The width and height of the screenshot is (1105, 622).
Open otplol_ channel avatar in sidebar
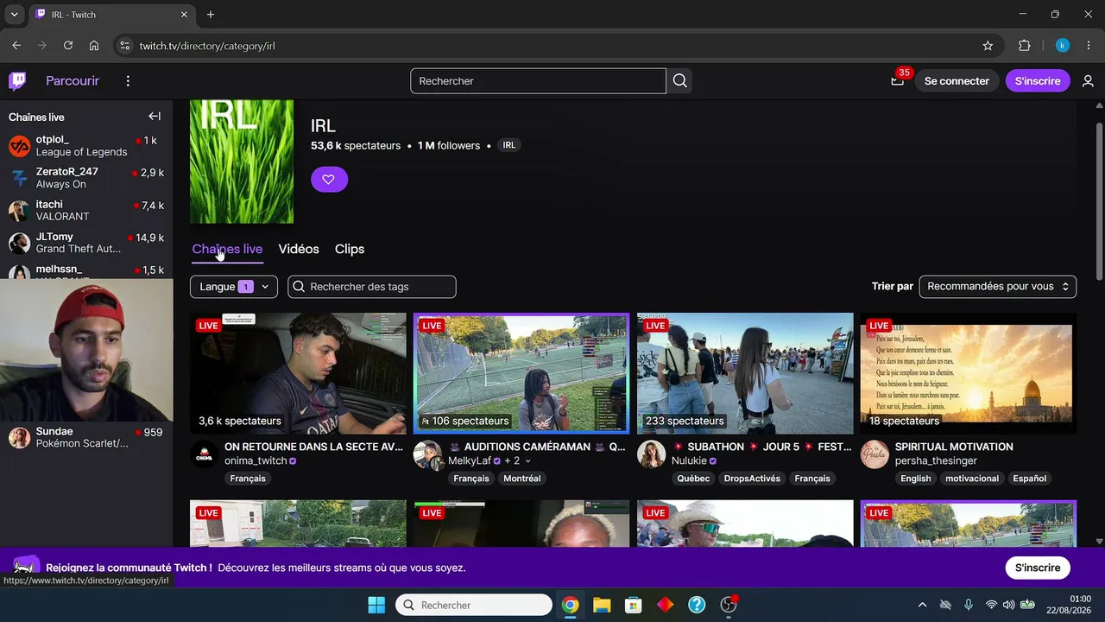[19, 146]
